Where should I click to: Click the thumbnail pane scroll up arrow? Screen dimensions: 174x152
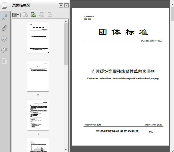(x=66, y=21)
